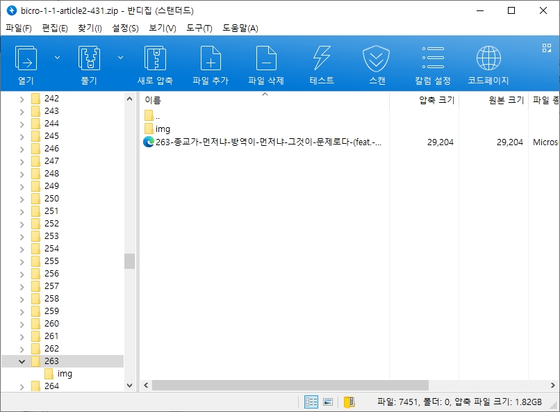560x412 pixels.
Task: Select folder 258 in tree
Action: pos(51,299)
